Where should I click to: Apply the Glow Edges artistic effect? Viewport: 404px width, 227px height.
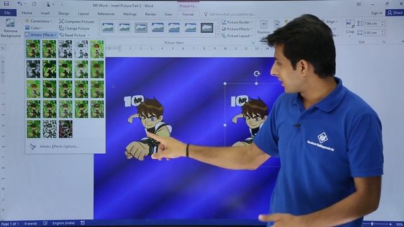tap(65, 129)
